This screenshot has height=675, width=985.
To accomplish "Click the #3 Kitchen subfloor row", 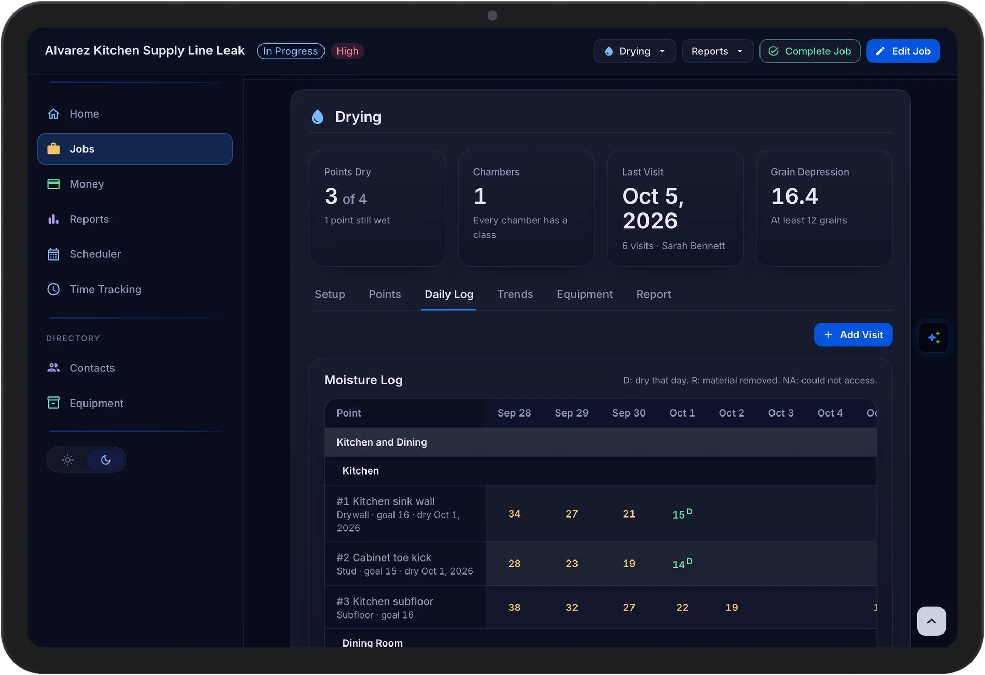I will [600, 607].
